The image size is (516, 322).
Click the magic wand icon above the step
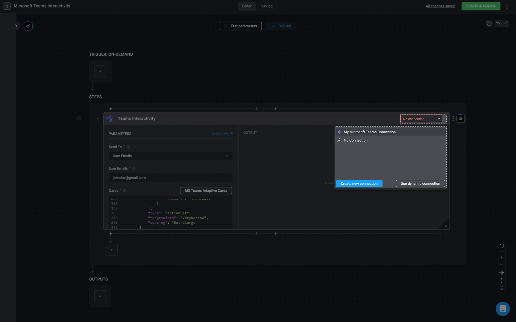pyautogui.click(x=257, y=109)
